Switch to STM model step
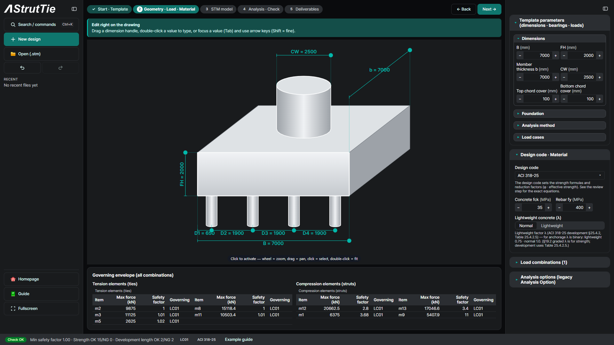Image resolution: width=614 pixels, height=345 pixels. (x=218, y=9)
